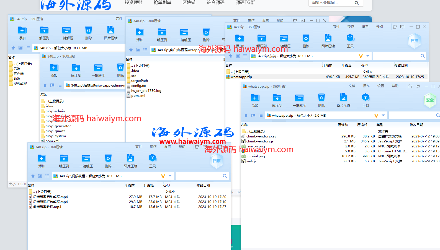Click the 工具 icon in whatsapp.zip window
440x250 pixels.
click(x=366, y=100)
